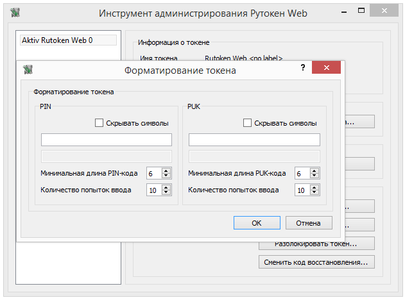Image resolution: width=405 pixels, height=300 pixels.
Task: Click Количество попыток ввода label in PIN group
Action: tap(86, 190)
